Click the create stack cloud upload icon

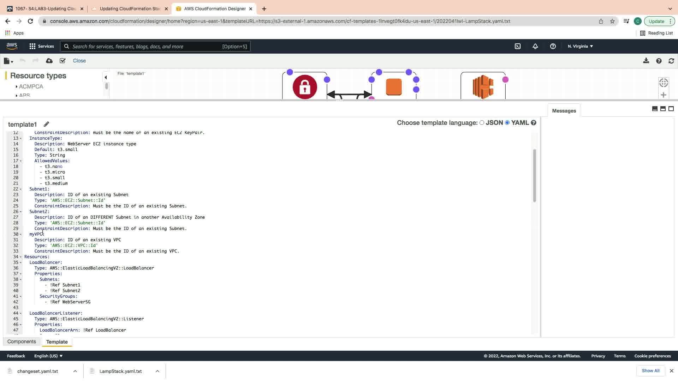pos(49,61)
